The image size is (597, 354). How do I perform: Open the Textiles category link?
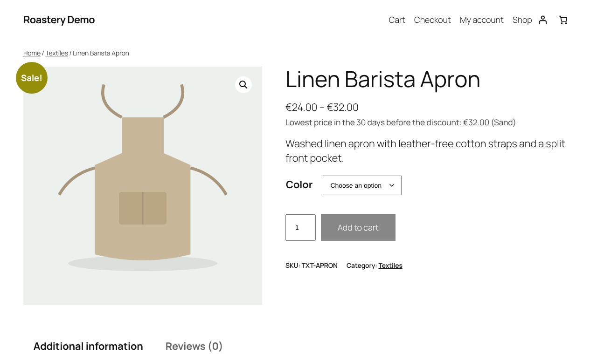point(390,265)
